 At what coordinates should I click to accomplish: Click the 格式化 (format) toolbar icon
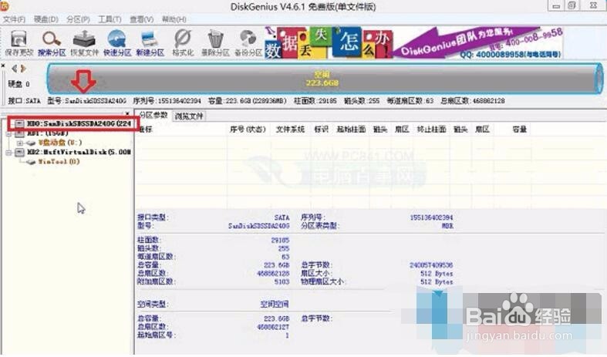pos(182,39)
